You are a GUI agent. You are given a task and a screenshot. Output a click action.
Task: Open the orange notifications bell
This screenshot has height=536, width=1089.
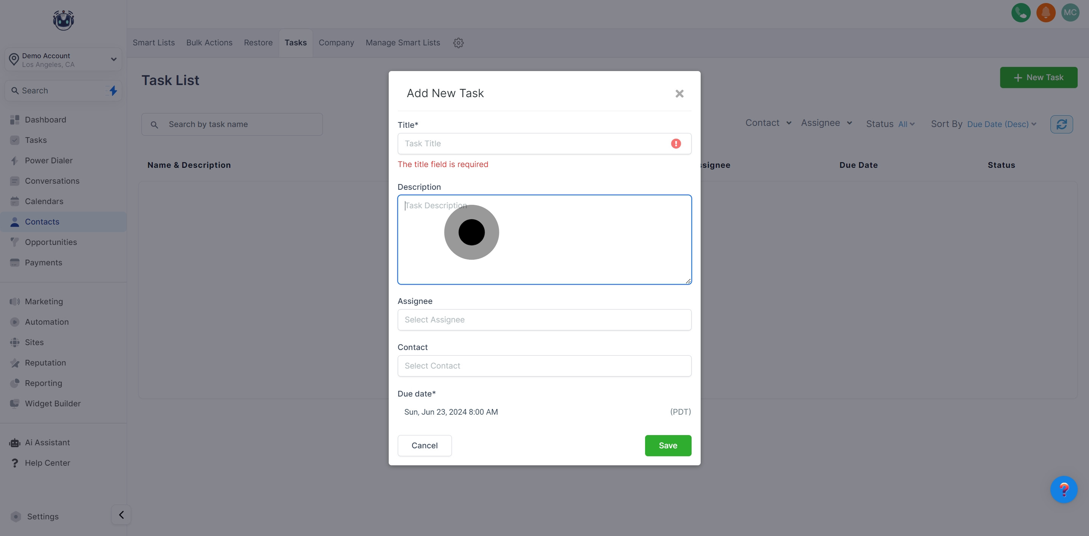[1046, 13]
